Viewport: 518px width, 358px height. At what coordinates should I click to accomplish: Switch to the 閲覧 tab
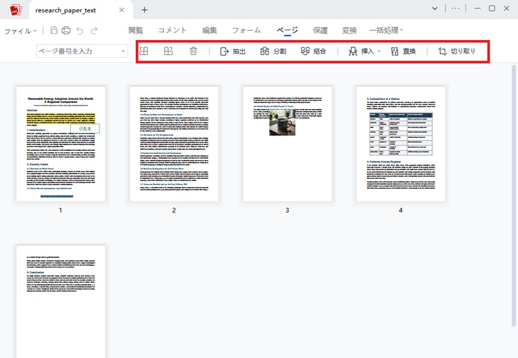point(135,30)
